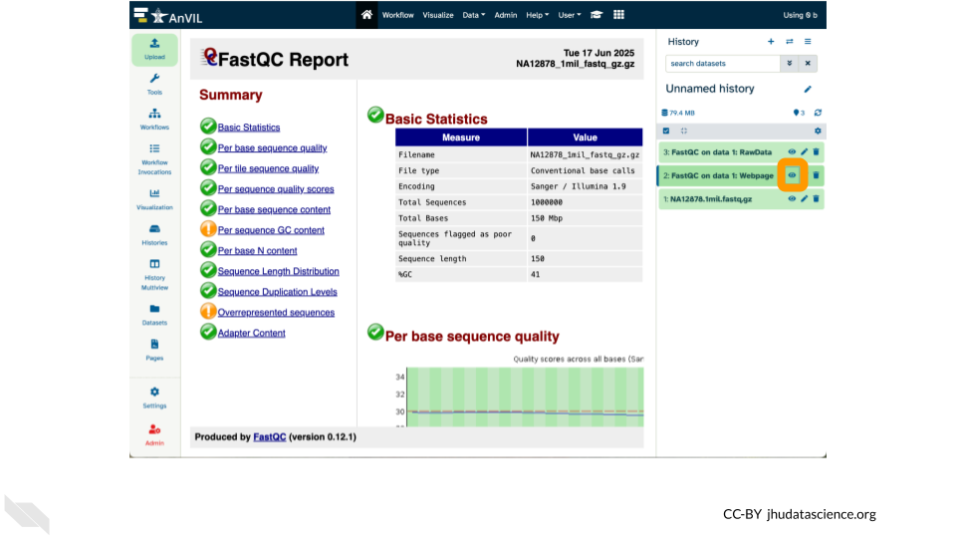Viewport: 956px width, 538px height.
Task: Expand the 1: NA12878.1mil.fastq.gz item
Action: (x=708, y=199)
